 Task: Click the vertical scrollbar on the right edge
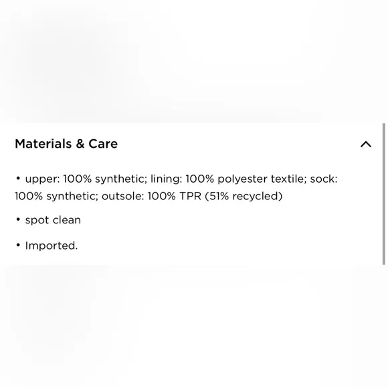point(383,194)
